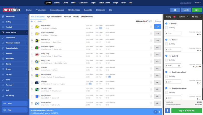The height and width of the screenshot is (115, 203).
Task: Toggle the Racing Post switch
Action: click(x=150, y=21)
